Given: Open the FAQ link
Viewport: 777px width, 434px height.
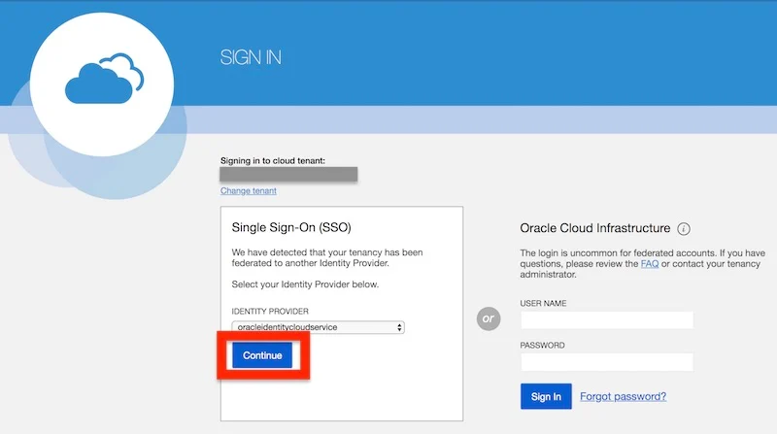Looking at the screenshot, I should tap(650, 264).
